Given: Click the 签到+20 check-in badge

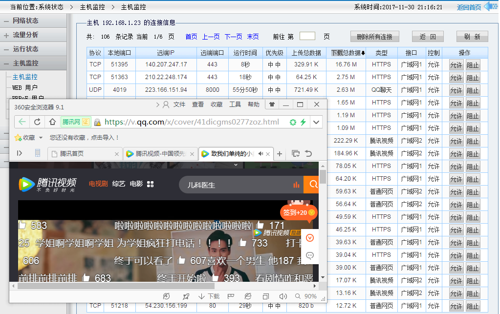Looking at the screenshot, I should coord(299,212).
